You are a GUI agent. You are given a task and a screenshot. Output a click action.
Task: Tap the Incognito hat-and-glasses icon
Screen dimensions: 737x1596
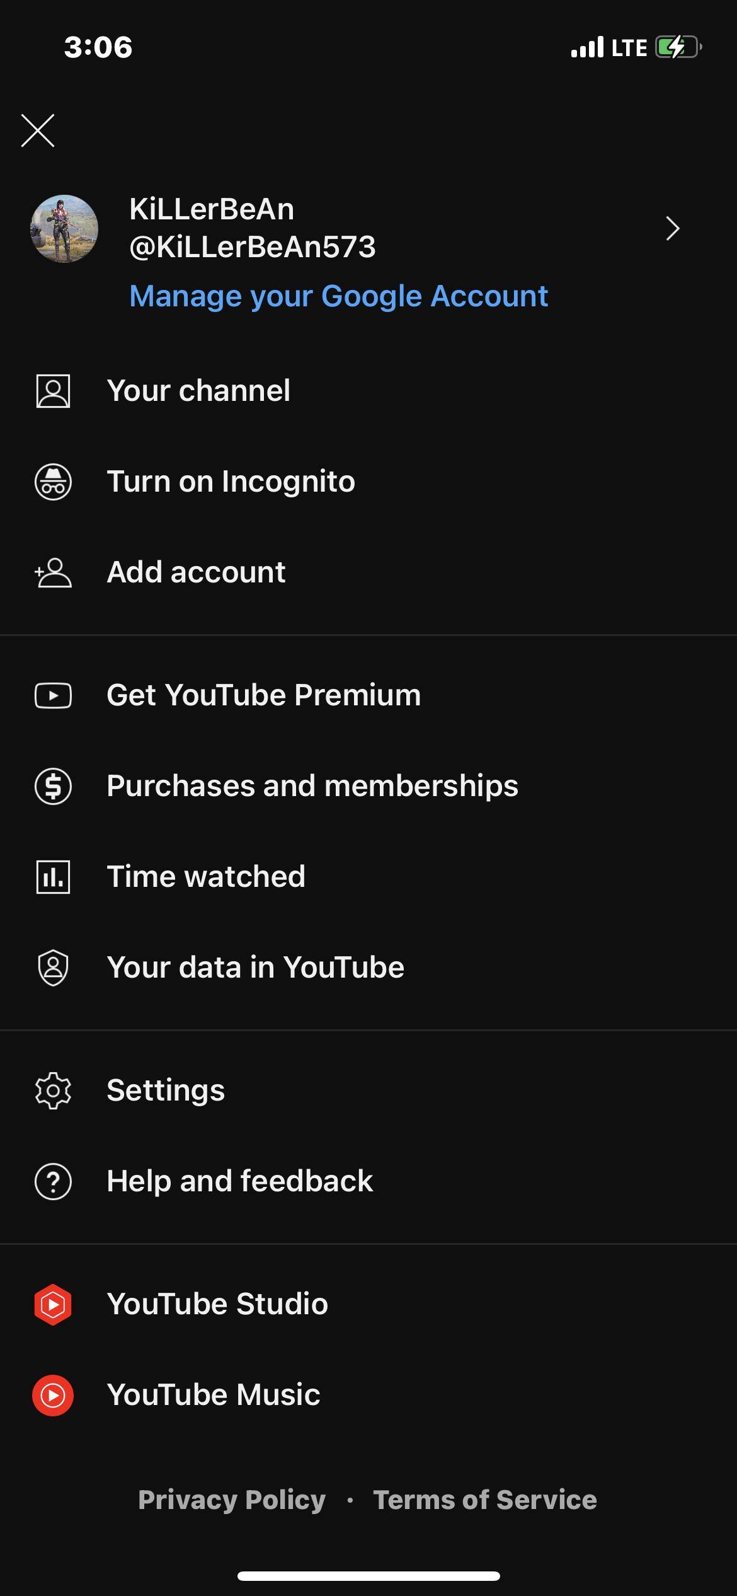[x=53, y=482]
